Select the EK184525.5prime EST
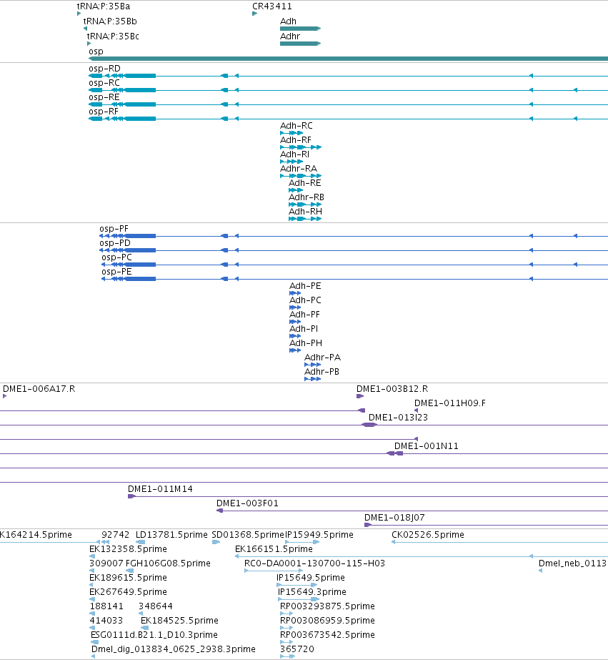Image resolution: width=608 pixels, height=660 pixels. [x=144, y=629]
